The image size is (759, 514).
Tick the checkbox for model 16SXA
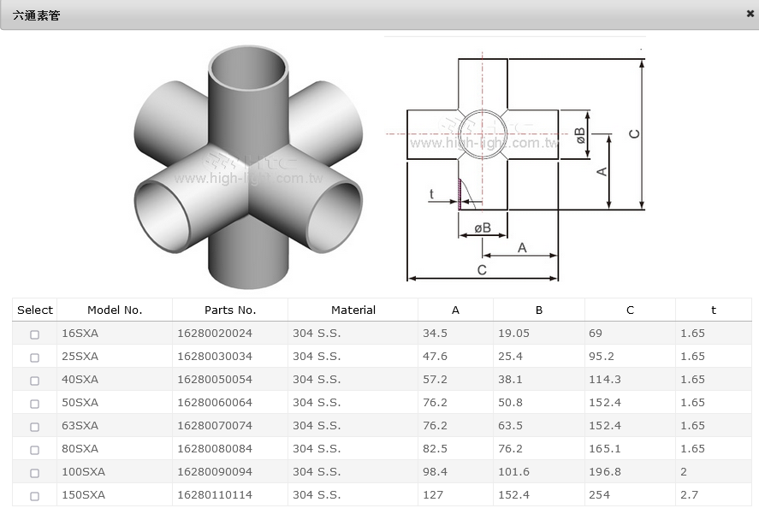coord(35,334)
